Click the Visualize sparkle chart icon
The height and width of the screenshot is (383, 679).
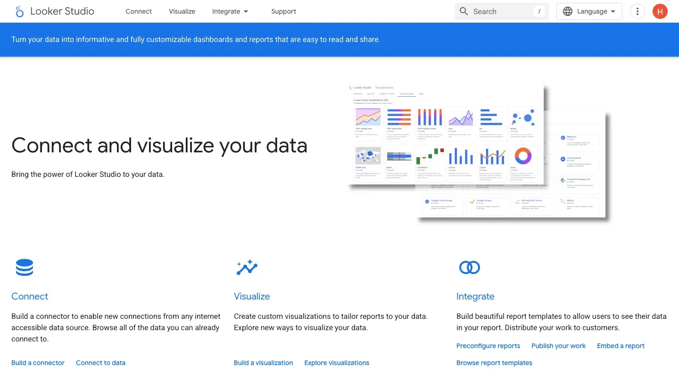[x=247, y=267]
